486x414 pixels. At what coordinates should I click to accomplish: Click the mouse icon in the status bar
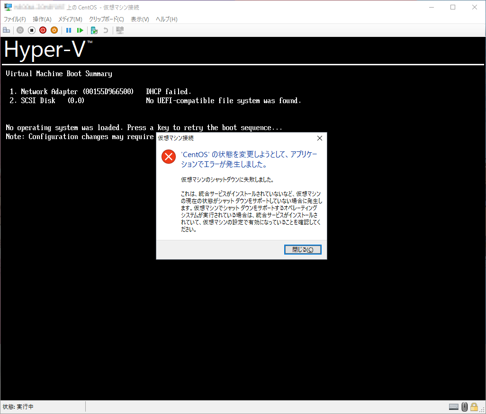pos(464,407)
